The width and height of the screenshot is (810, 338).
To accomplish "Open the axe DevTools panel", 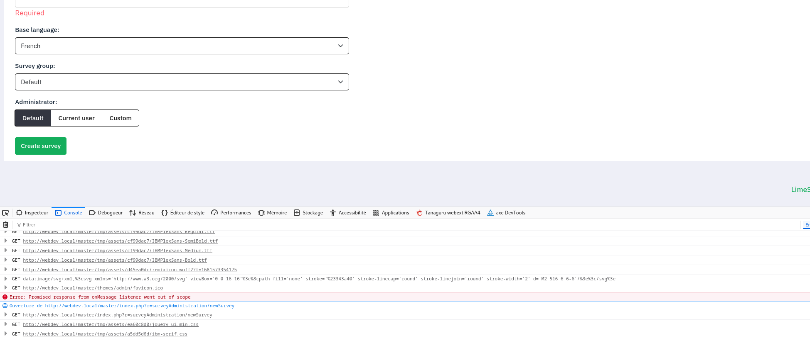I will click(506, 213).
